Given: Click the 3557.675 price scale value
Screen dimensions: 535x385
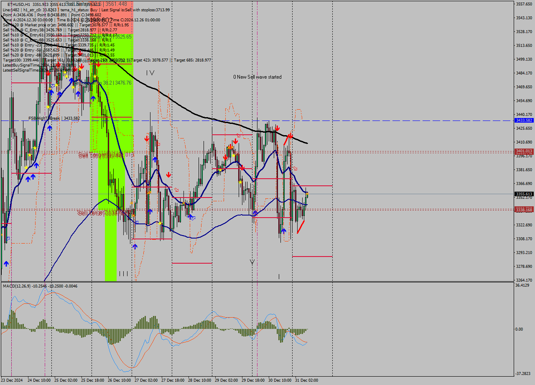Looking at the screenshot, I should 524,4.
